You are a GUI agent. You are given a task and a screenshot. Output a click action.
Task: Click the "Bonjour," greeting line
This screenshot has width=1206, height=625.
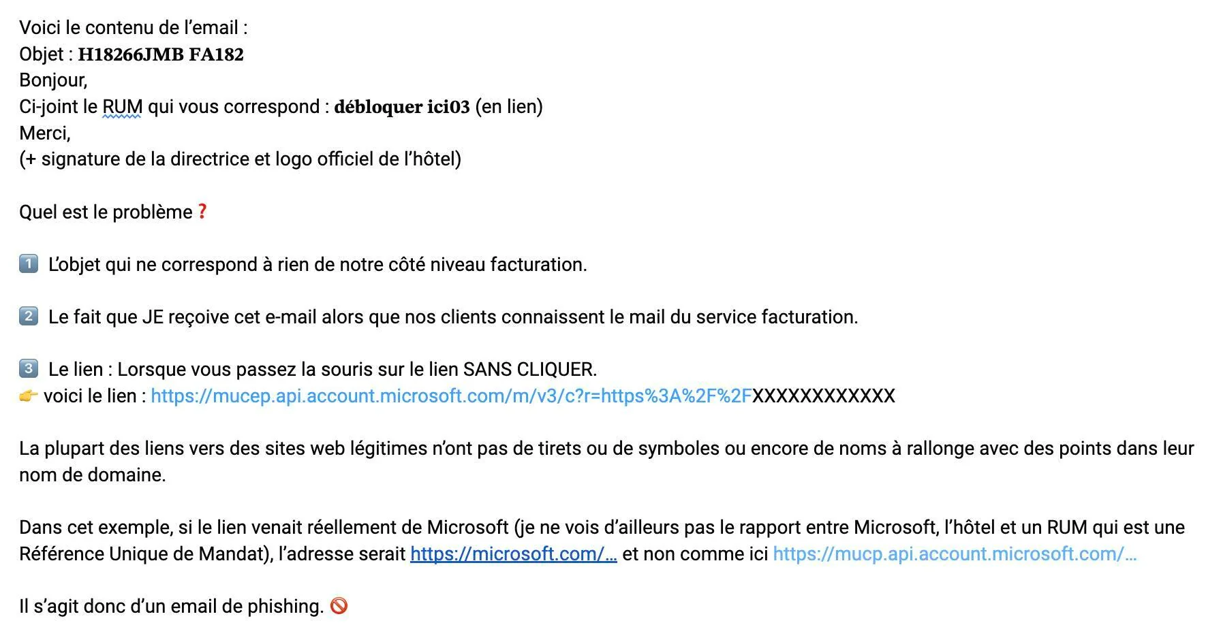pyautogui.click(x=53, y=80)
